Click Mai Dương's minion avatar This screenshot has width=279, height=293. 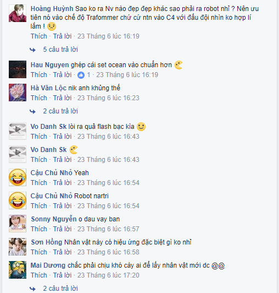18,270
